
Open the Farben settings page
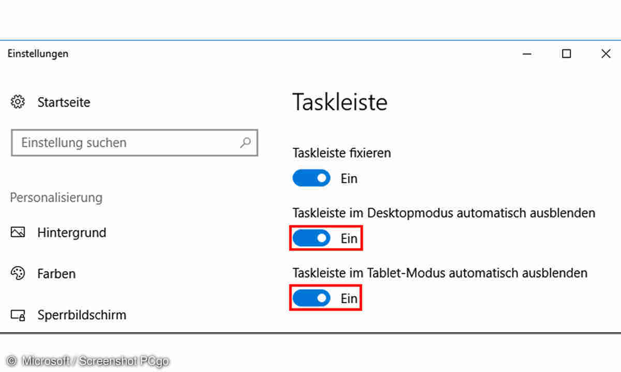(x=56, y=273)
